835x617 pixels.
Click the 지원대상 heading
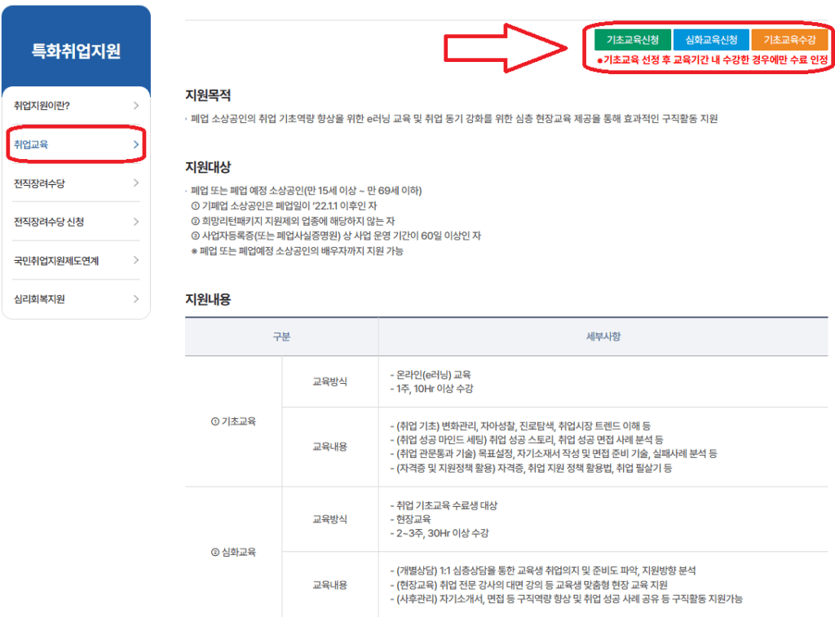point(208,167)
